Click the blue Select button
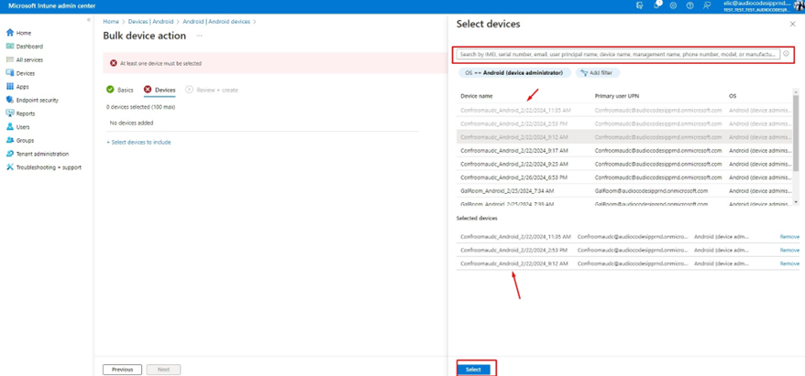The height and width of the screenshot is (376, 805). pos(473,369)
